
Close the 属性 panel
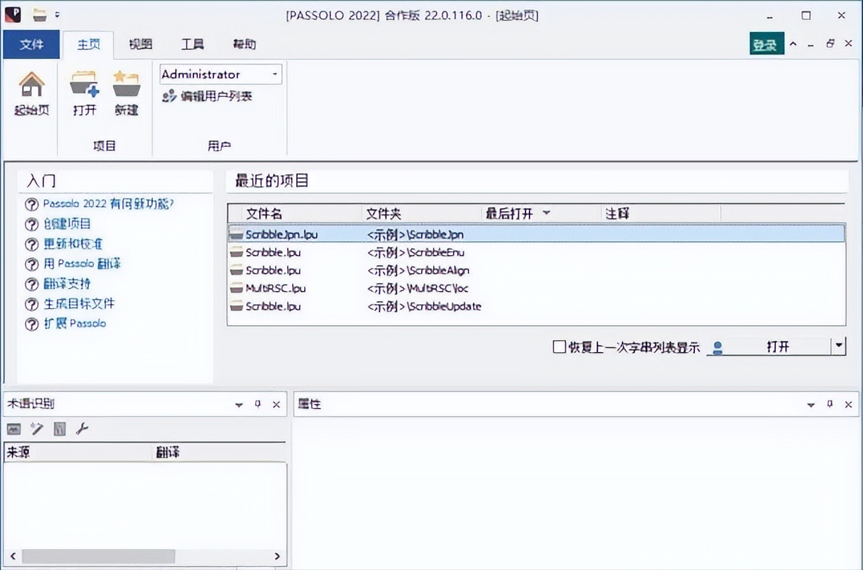coord(848,405)
